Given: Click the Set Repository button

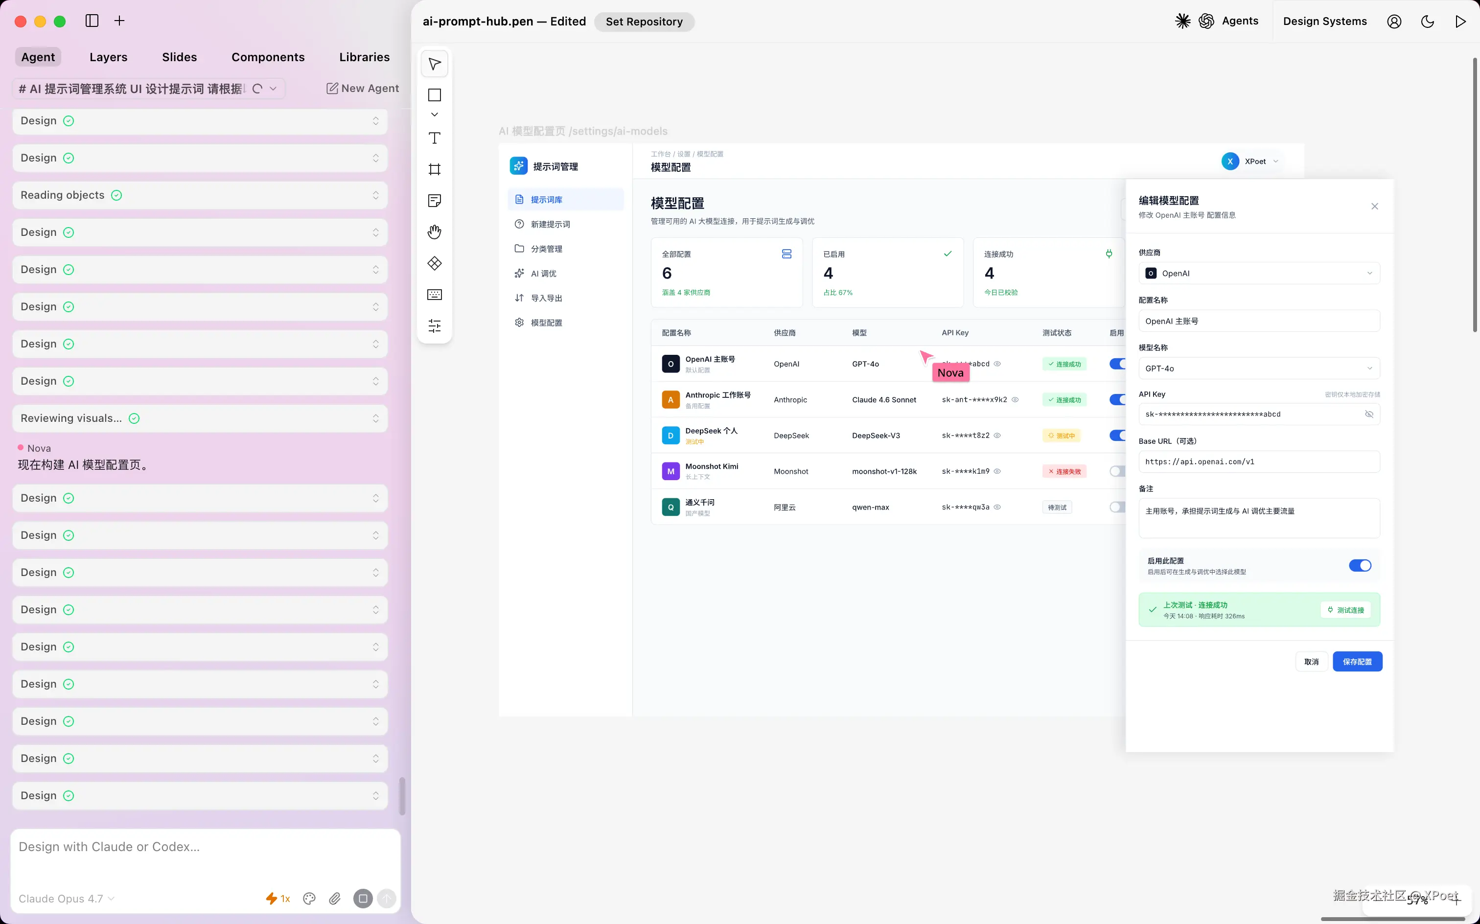Looking at the screenshot, I should [644, 22].
